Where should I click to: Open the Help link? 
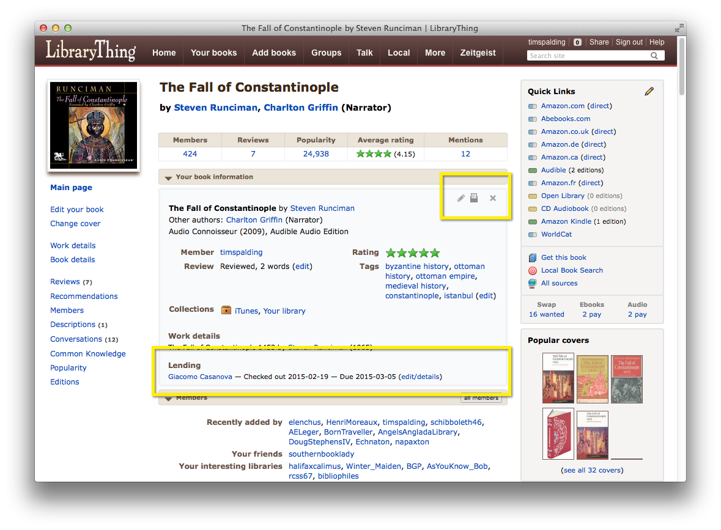(657, 42)
